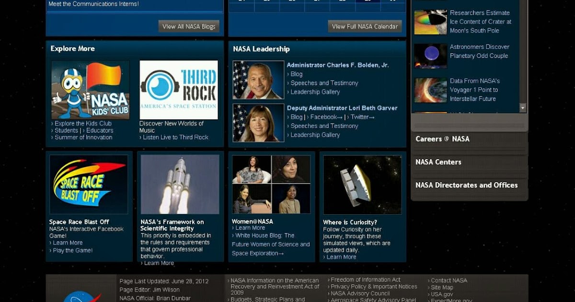Open the View Full NASA Calendar button
Image resolution: width=575 pixels, height=302 pixels.
tap(365, 26)
